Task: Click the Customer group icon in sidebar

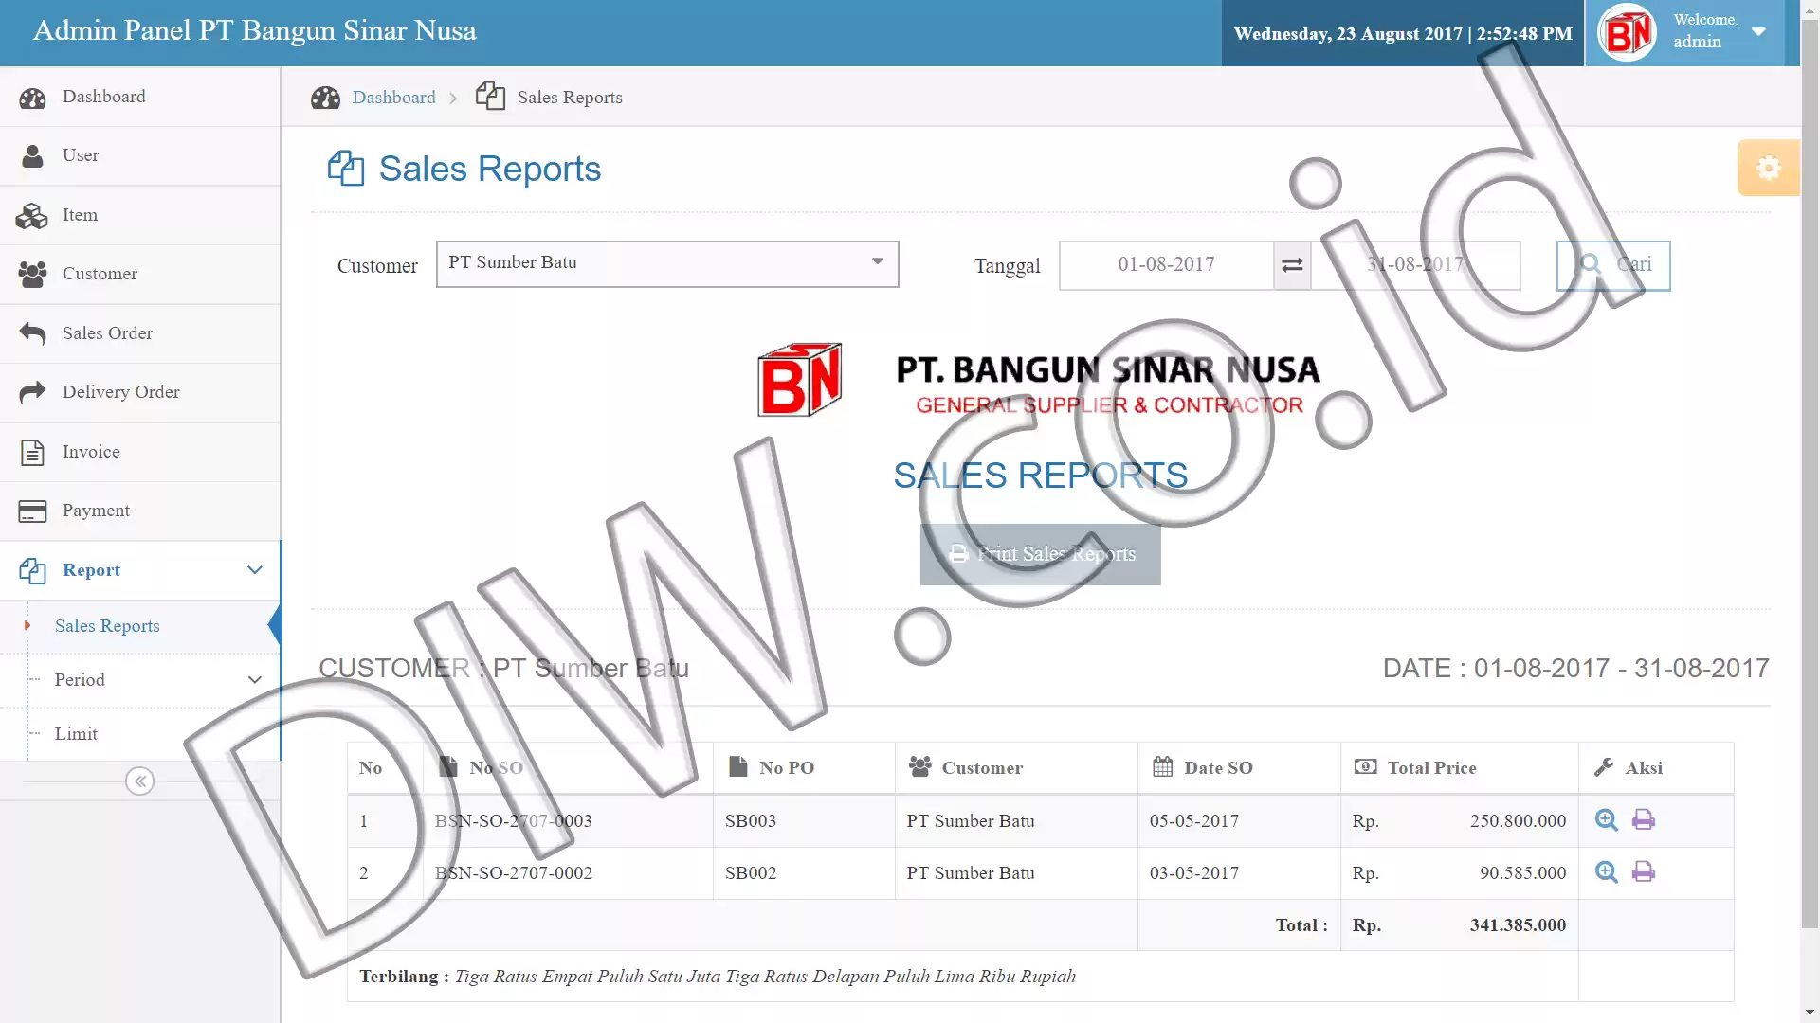Action: coord(32,275)
